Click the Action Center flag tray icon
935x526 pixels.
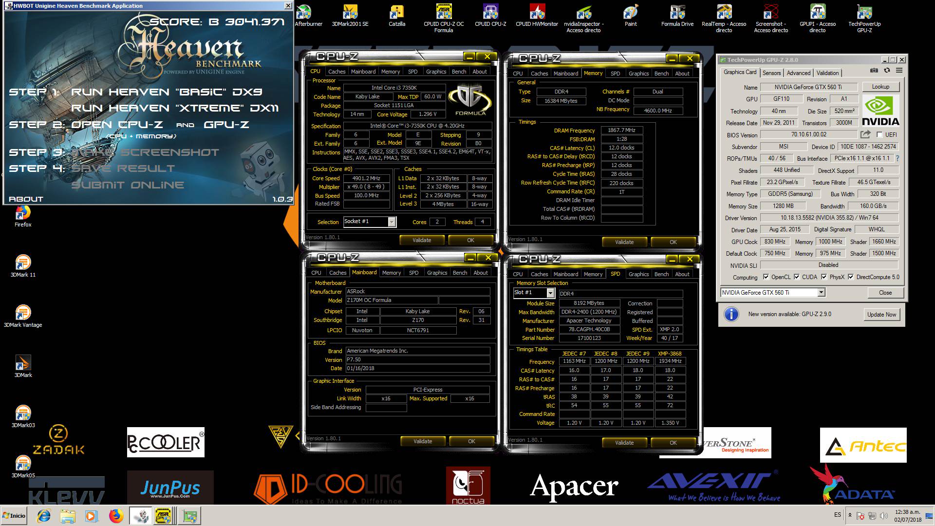(x=860, y=516)
